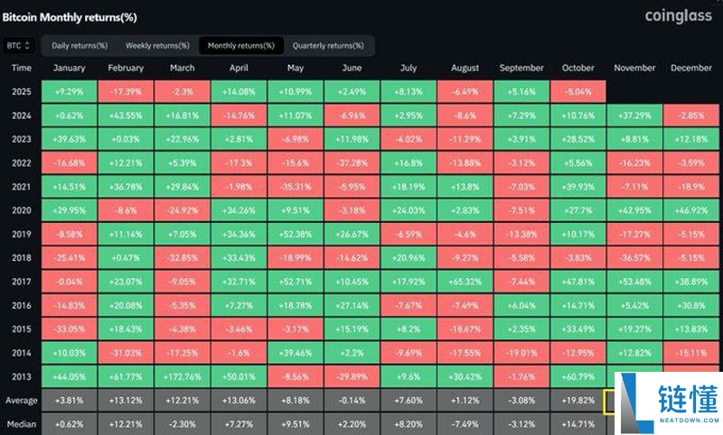Open the BTC coin selector dropdown

pyautogui.click(x=18, y=45)
